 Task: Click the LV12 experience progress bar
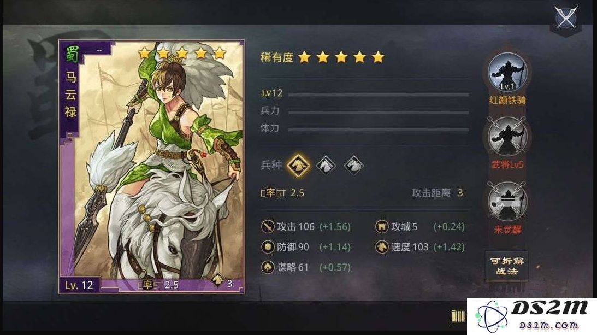[x=379, y=95]
